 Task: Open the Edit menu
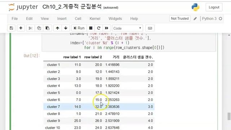tap(29, 18)
